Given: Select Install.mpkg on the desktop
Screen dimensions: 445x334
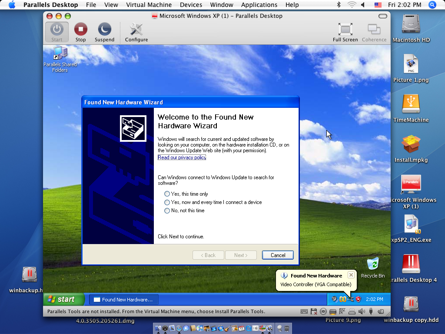Looking at the screenshot, I should point(411,149).
